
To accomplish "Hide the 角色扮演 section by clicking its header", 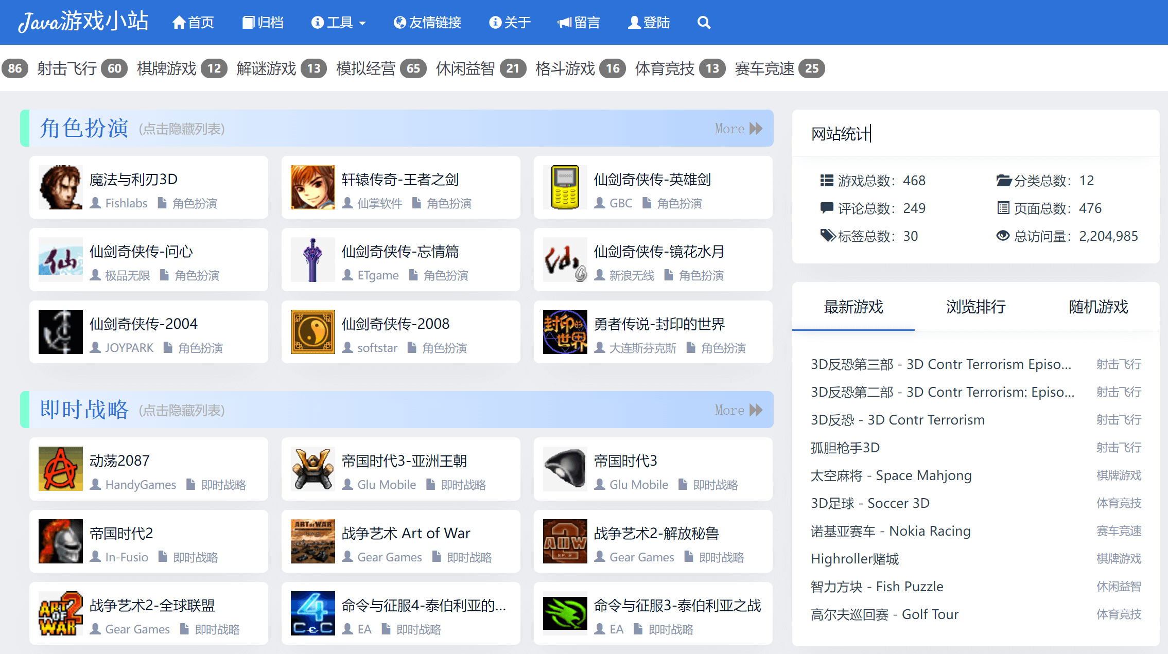I will (84, 128).
